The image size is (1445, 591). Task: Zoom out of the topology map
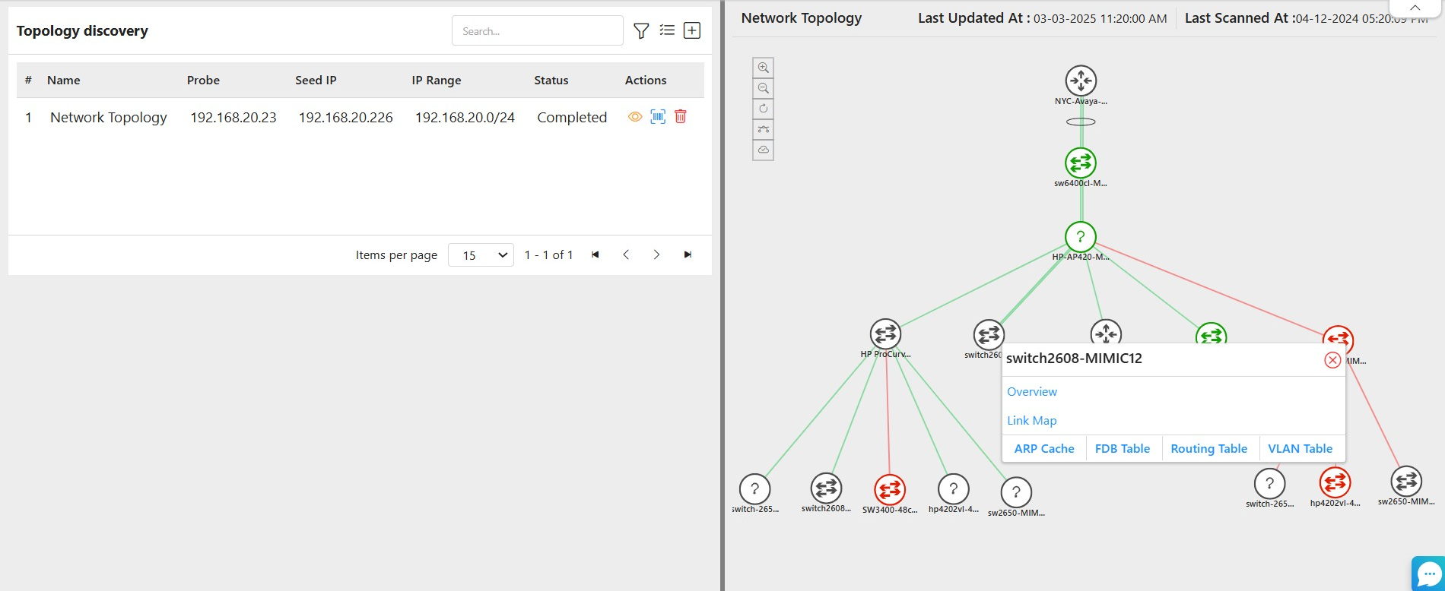[763, 88]
